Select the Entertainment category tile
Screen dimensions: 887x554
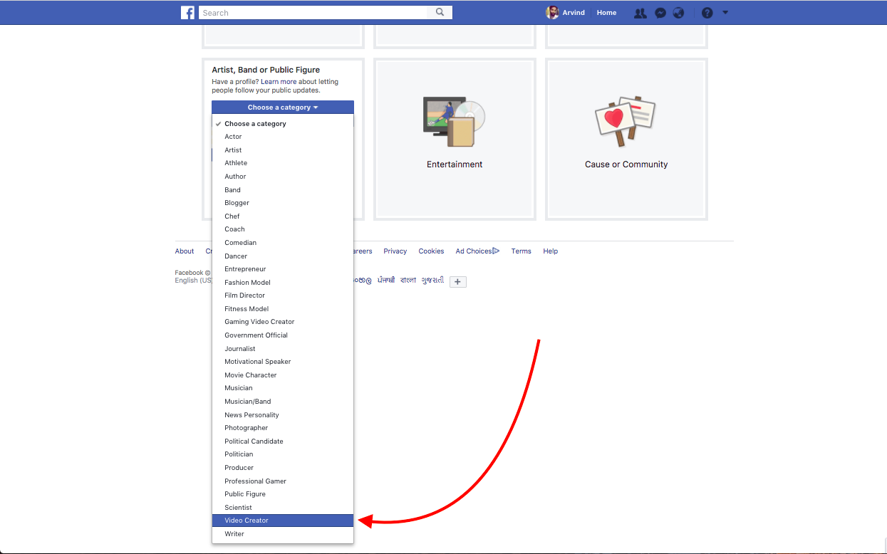click(455, 138)
